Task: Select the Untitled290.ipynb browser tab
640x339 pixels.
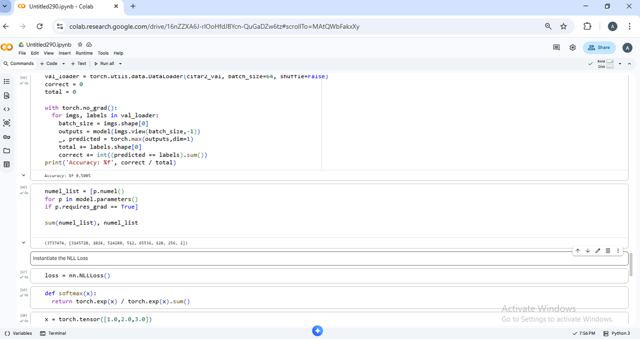Action: (67, 6)
